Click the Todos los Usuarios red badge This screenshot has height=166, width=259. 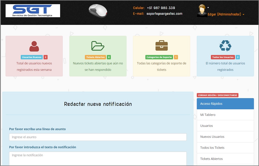223,57
